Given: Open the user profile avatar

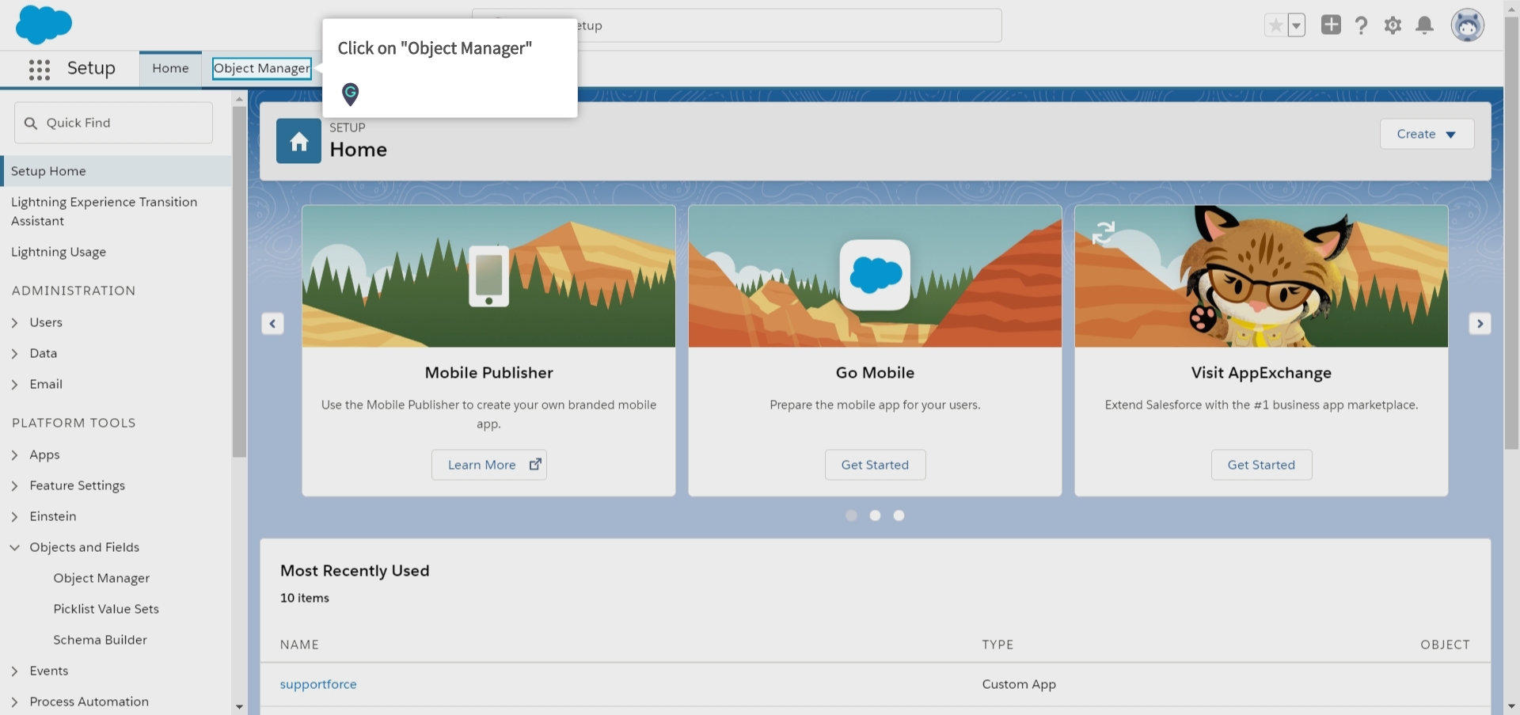Looking at the screenshot, I should pos(1467,25).
